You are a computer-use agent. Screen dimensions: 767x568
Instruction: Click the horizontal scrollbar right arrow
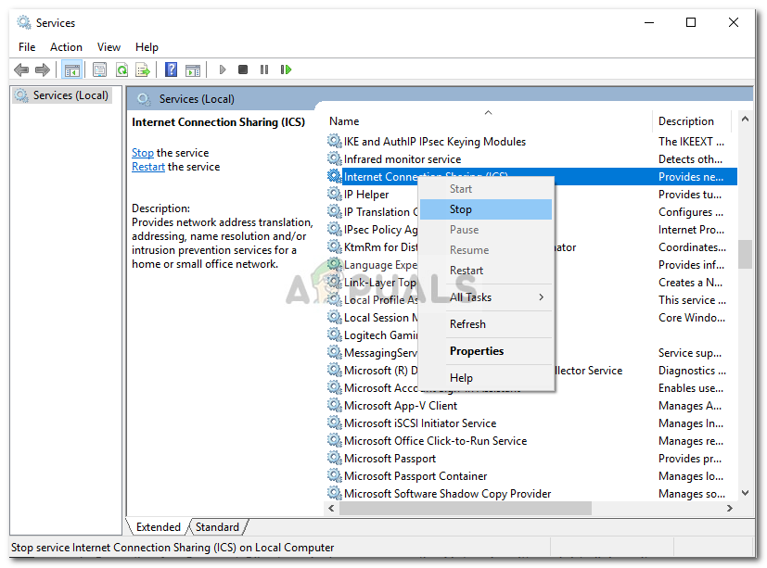(730, 509)
